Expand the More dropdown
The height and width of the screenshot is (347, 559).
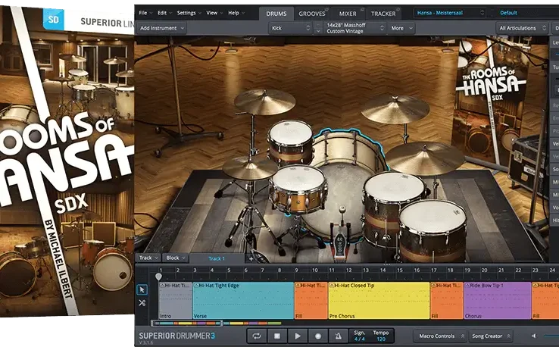(401, 28)
